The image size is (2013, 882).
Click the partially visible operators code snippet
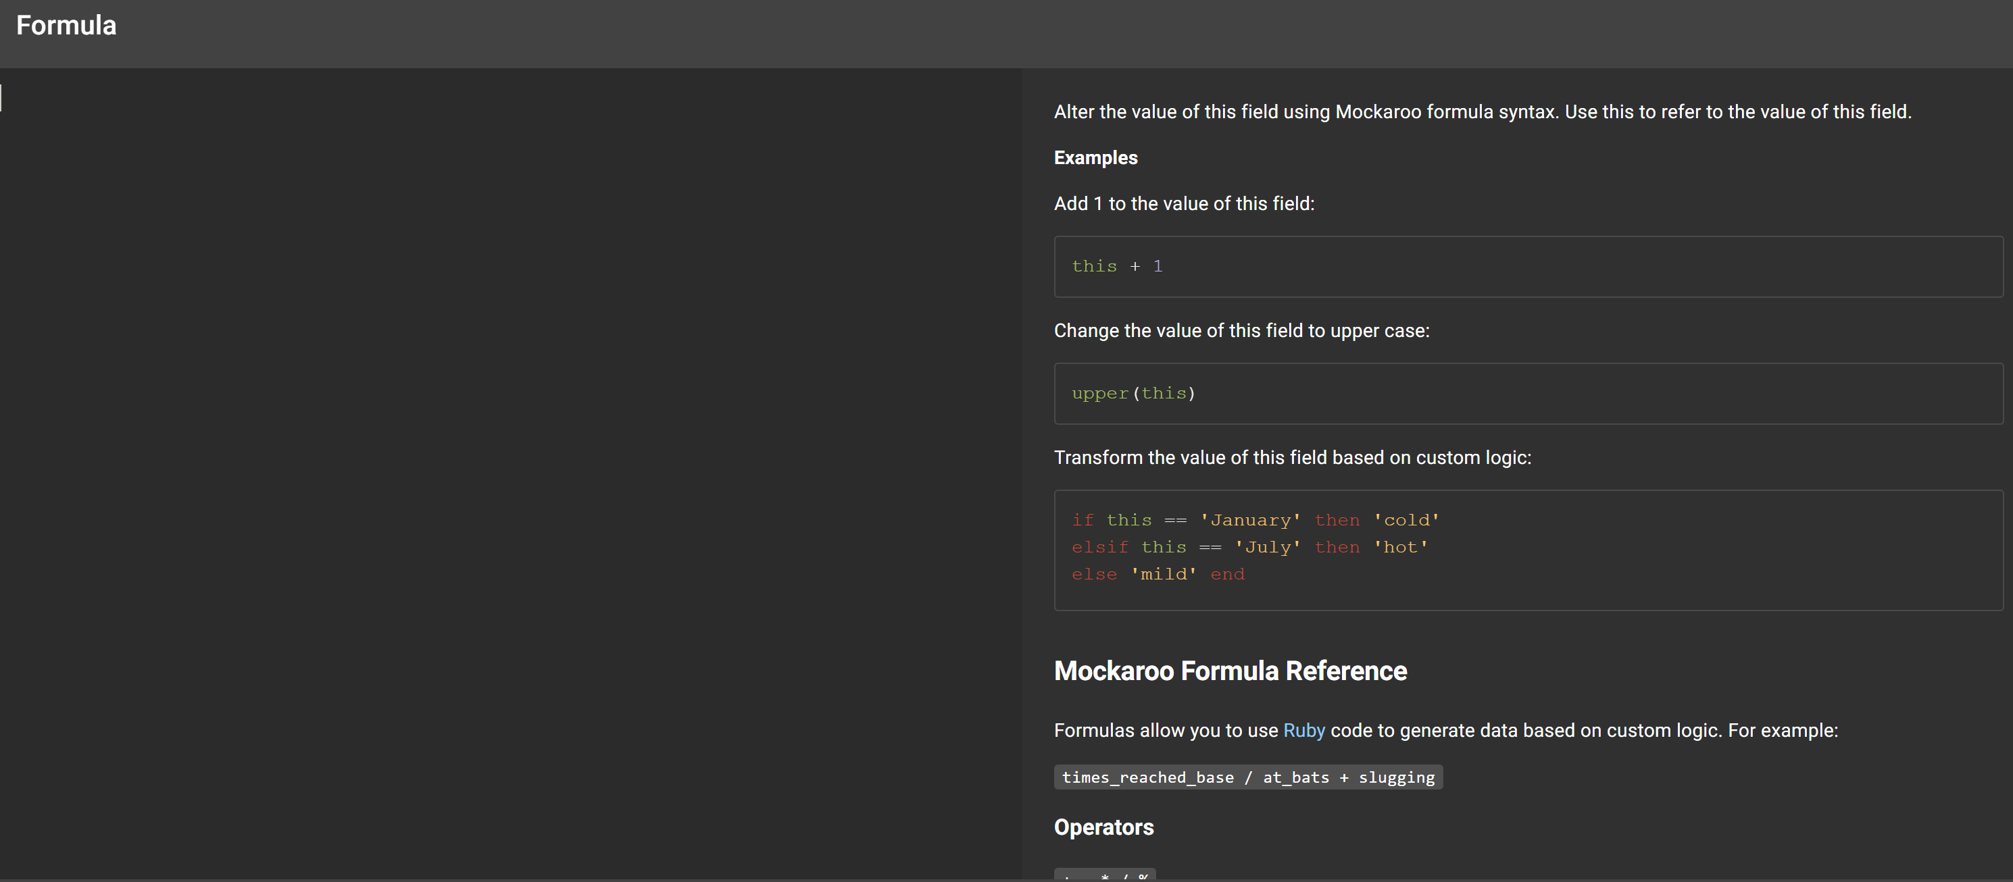click(x=1104, y=874)
